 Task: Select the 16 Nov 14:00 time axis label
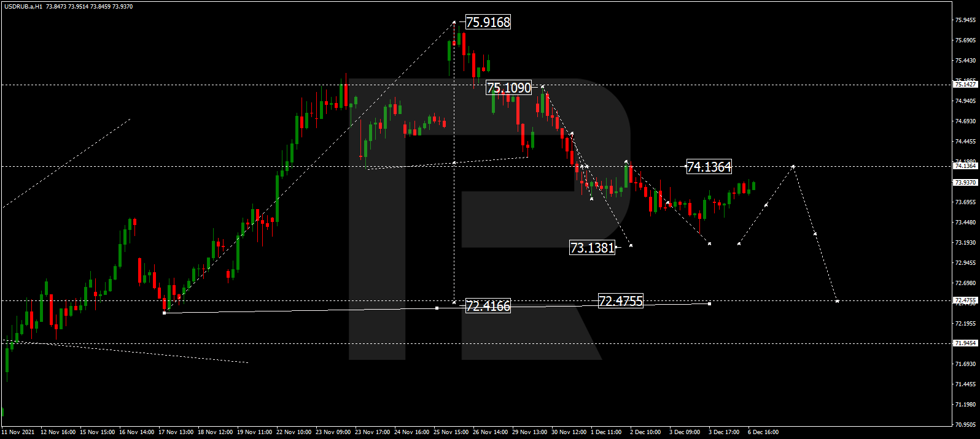pyautogui.click(x=136, y=432)
